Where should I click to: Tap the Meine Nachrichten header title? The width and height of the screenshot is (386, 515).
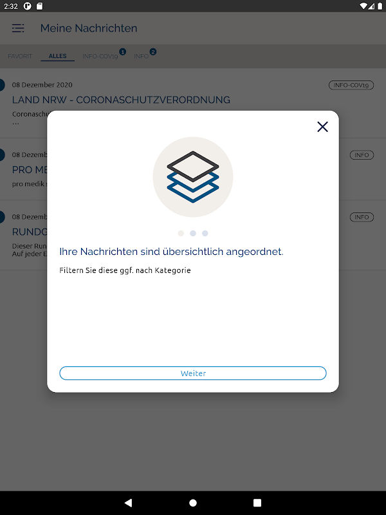pos(89,28)
